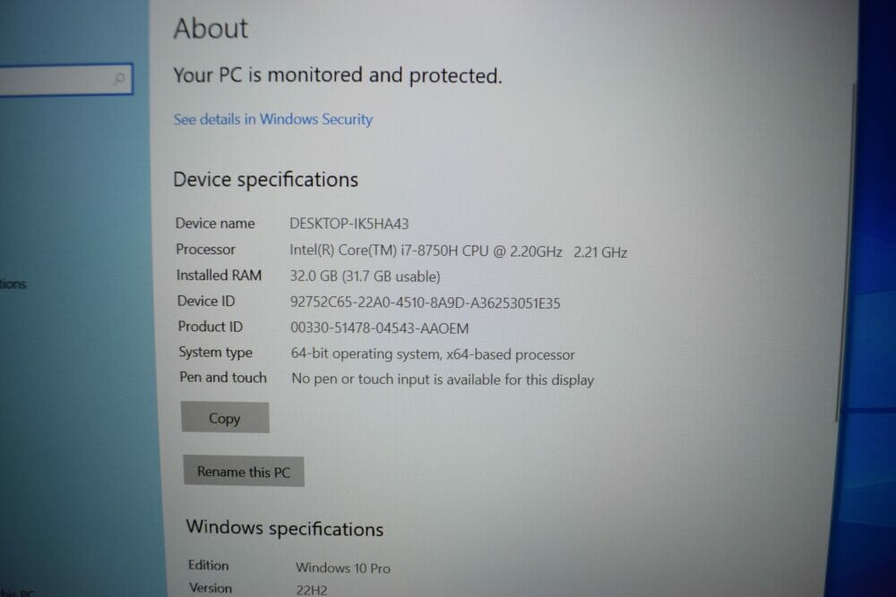Click the Rename this PC button

[x=244, y=472]
